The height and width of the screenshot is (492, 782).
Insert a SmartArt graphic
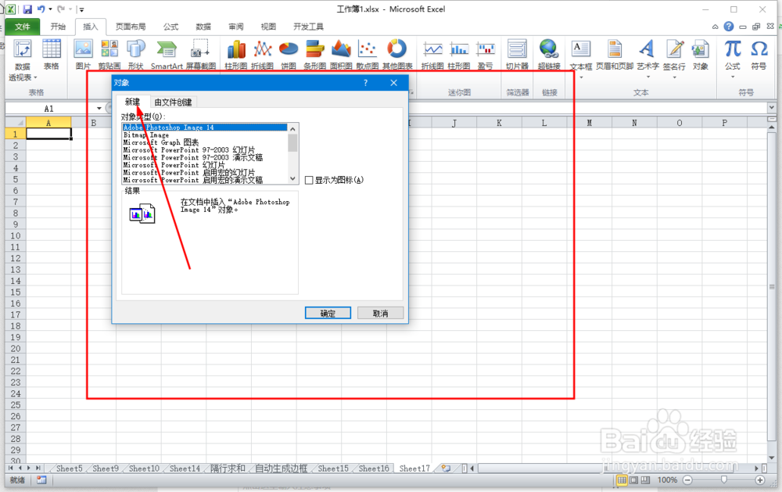point(167,55)
